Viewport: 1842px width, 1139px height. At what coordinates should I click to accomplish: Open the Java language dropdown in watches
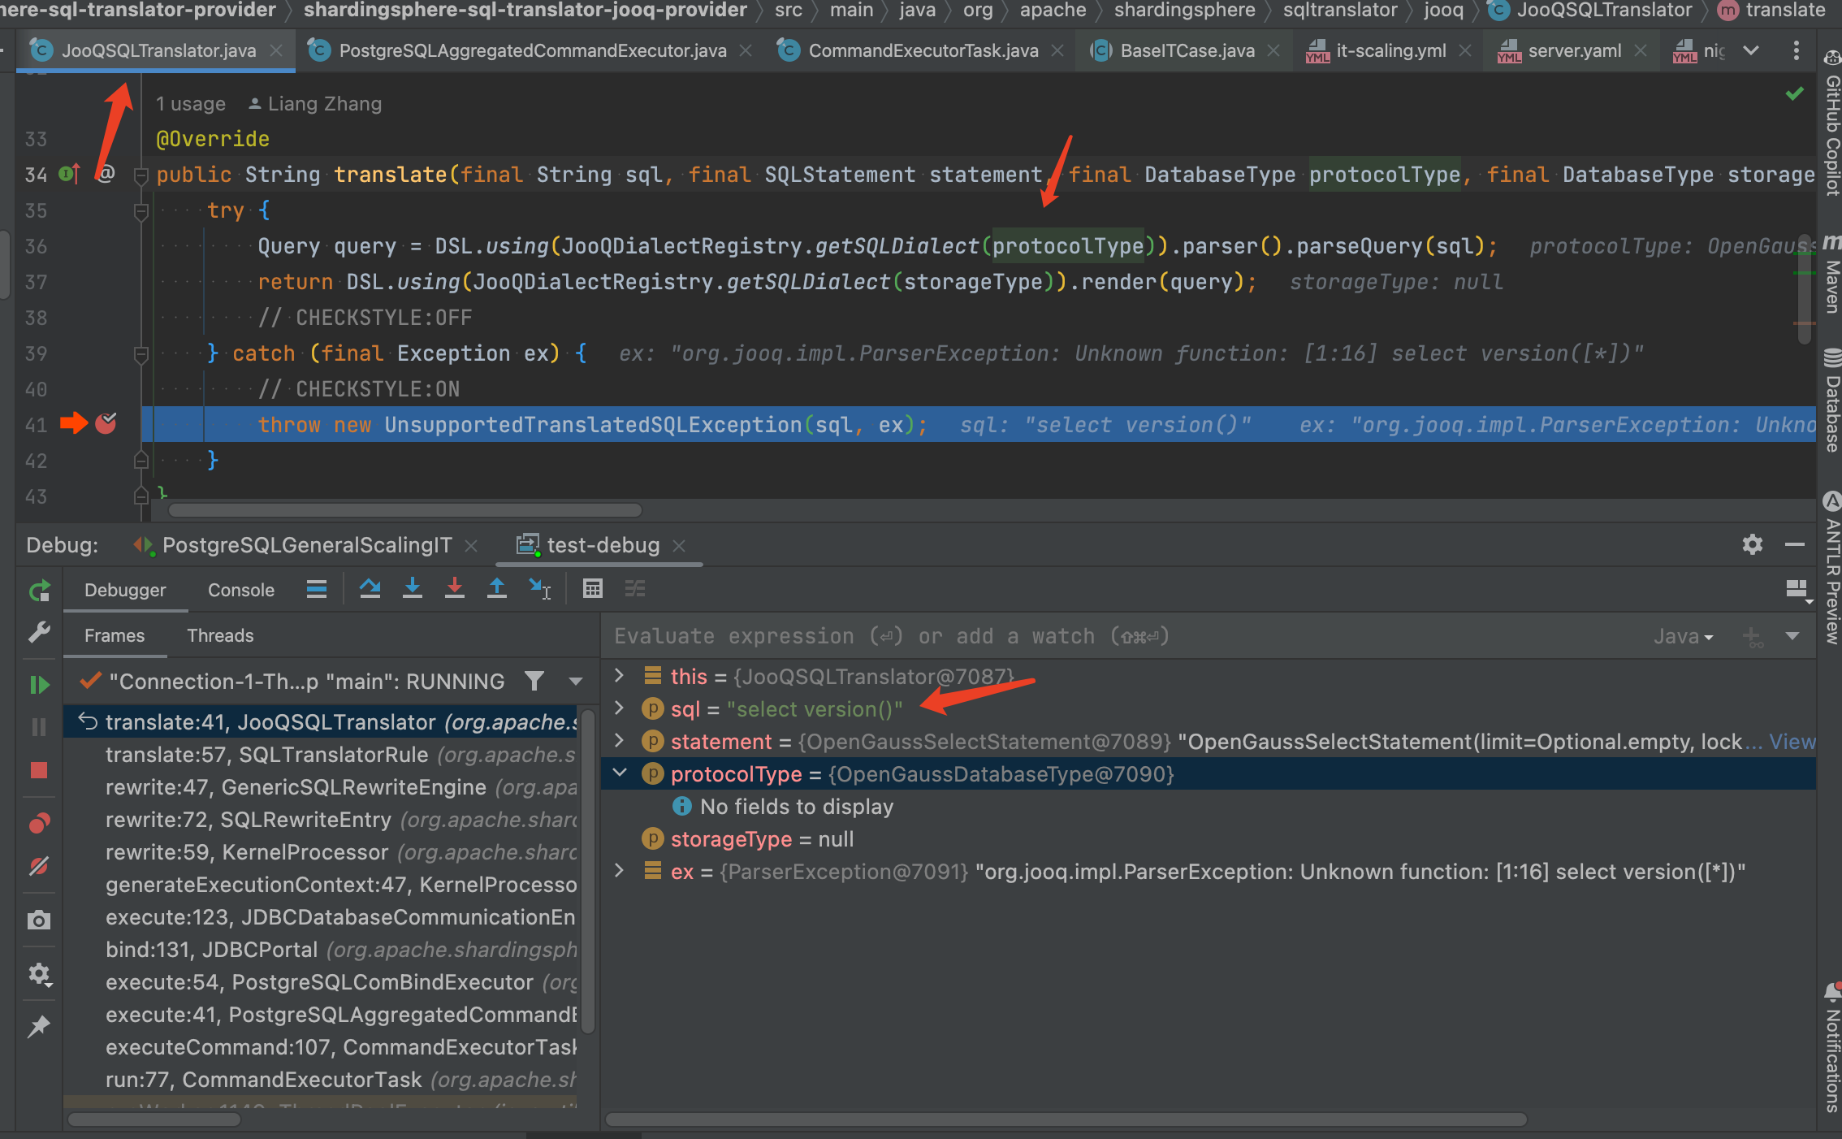(1683, 636)
